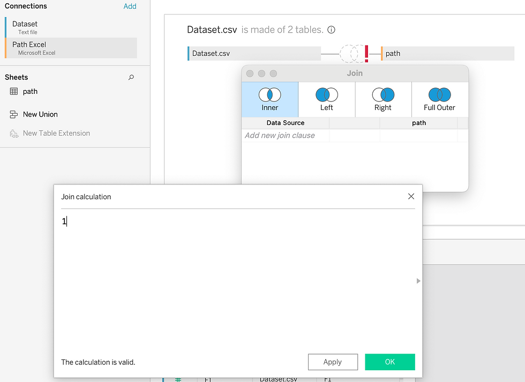Confirm the join calculation with OK

390,362
